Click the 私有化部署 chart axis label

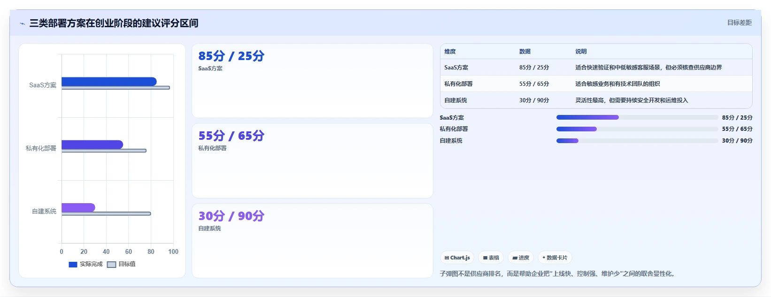pos(41,148)
